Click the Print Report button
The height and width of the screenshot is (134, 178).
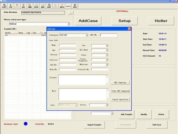click(x=126, y=125)
